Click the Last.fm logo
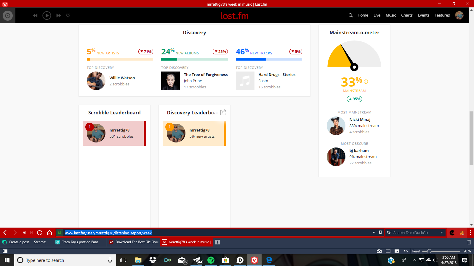474x266 pixels. click(234, 16)
